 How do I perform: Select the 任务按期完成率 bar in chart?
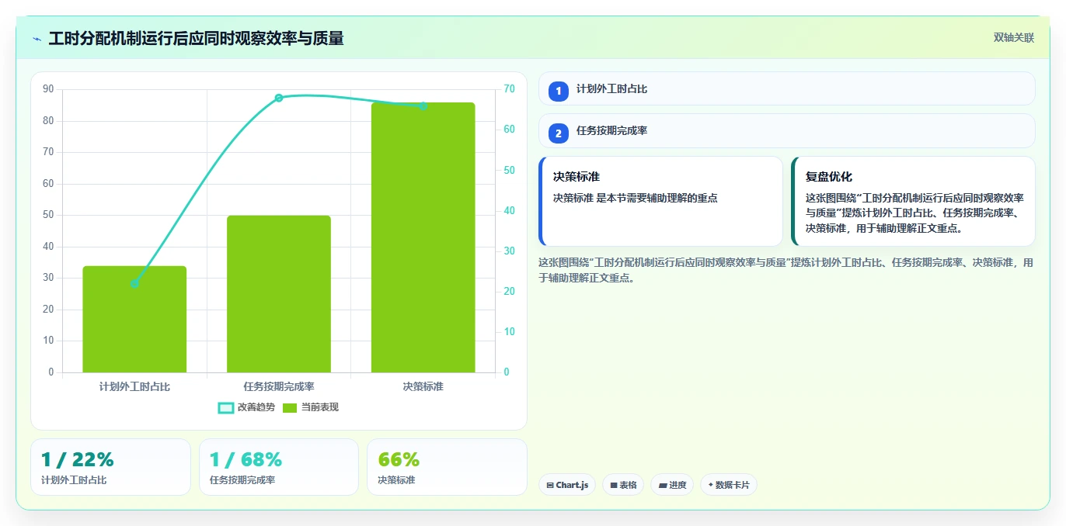279,294
